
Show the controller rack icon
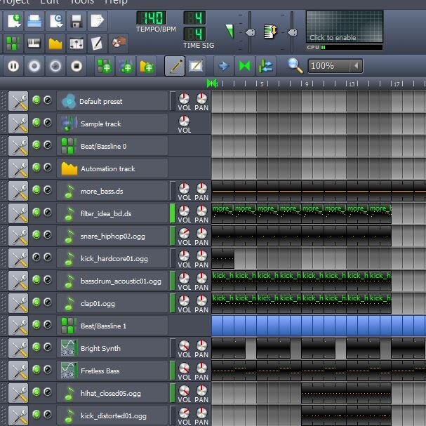(x=119, y=44)
